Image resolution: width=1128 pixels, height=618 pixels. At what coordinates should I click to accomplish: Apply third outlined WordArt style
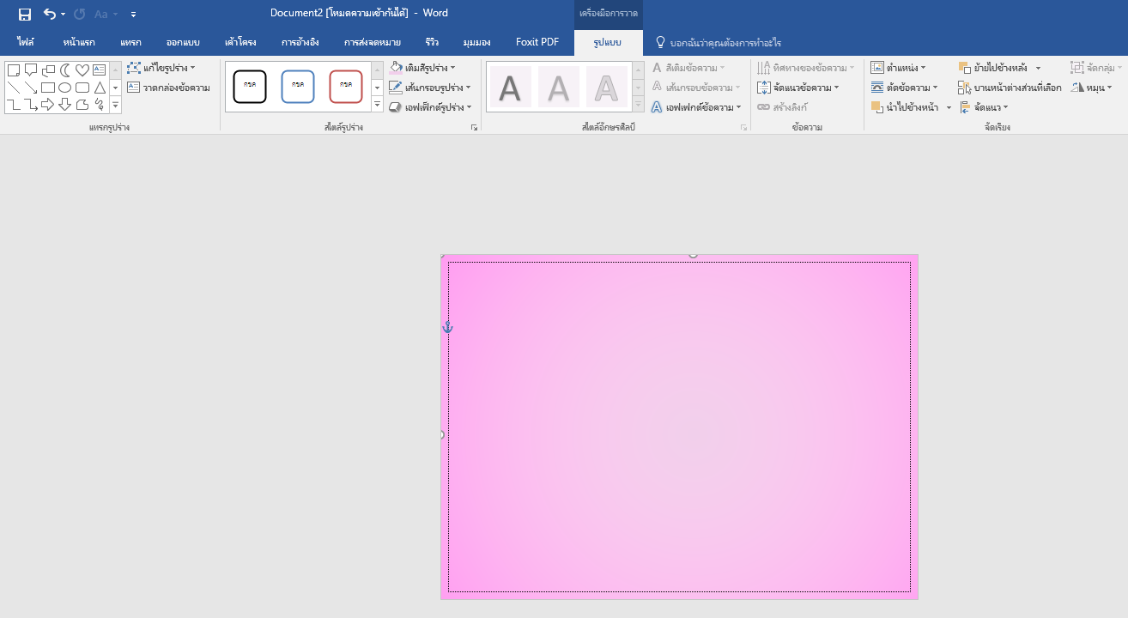tap(607, 87)
